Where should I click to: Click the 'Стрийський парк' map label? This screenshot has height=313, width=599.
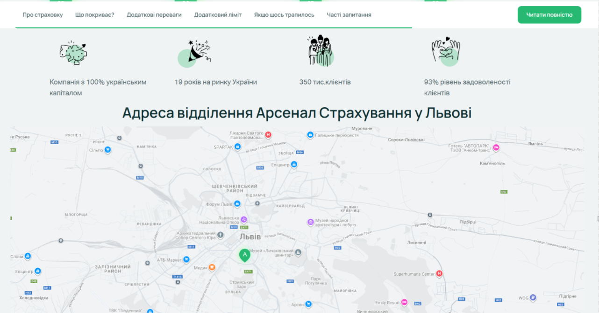click(242, 285)
